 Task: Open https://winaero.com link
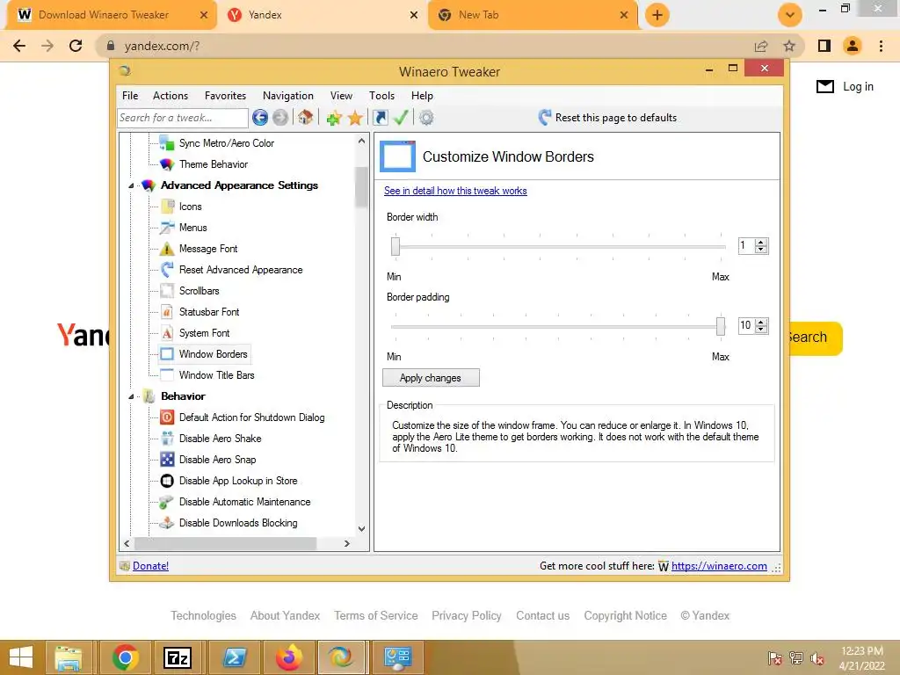pyautogui.click(x=719, y=566)
